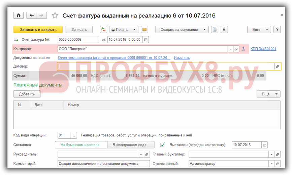Sort by the Дата column header
The image size is (292, 175).
[x=47, y=105]
